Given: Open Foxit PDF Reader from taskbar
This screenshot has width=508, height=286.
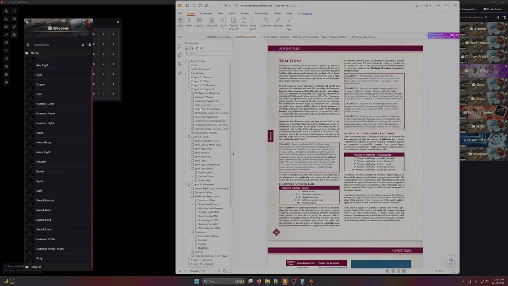Looking at the screenshot, I should 285,281.
